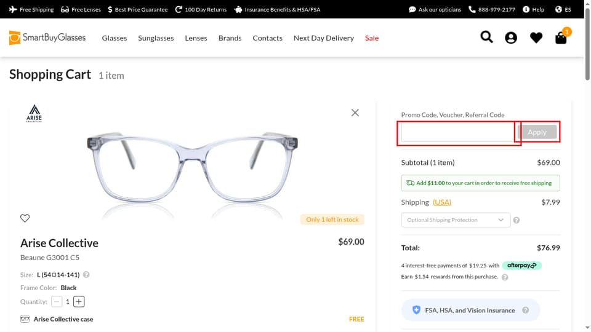The image size is (591, 332).
Task: Open the user account icon
Action: coord(511,38)
